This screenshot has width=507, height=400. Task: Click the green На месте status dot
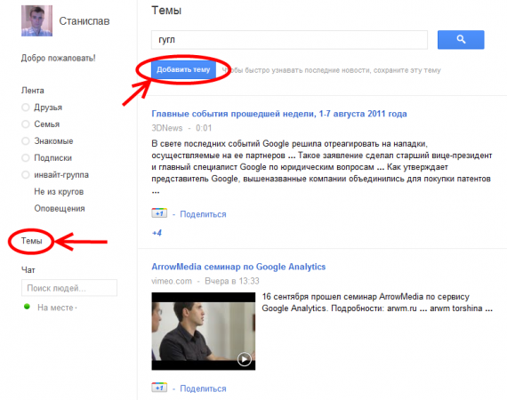click(27, 307)
